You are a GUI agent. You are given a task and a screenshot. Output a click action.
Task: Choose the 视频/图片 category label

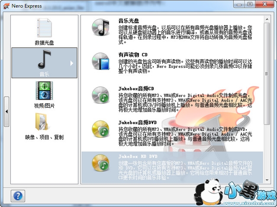coord(44,106)
